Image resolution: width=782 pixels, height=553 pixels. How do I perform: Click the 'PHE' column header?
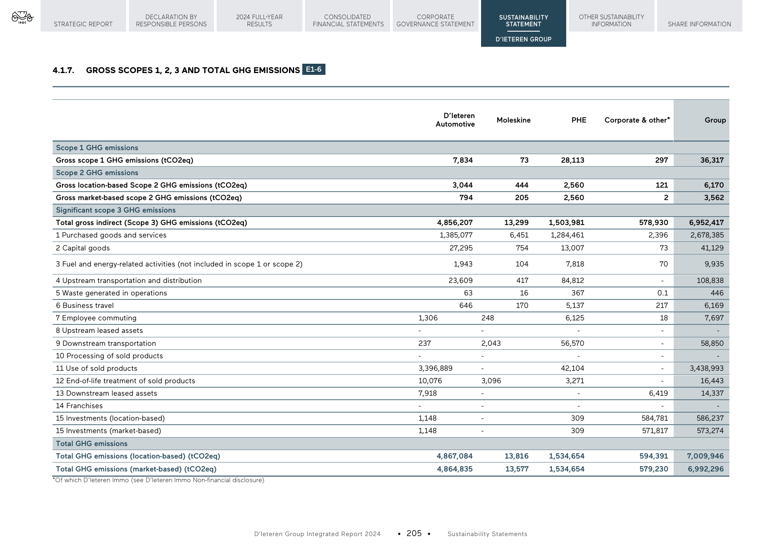579,120
